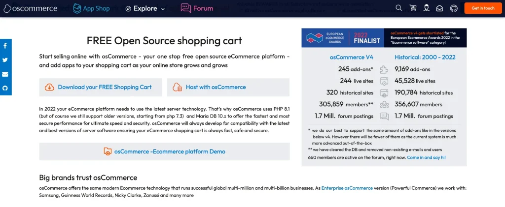This screenshot has width=505, height=207.
Task: Click the 244 live sites stat
Action: pyautogui.click(x=357, y=81)
